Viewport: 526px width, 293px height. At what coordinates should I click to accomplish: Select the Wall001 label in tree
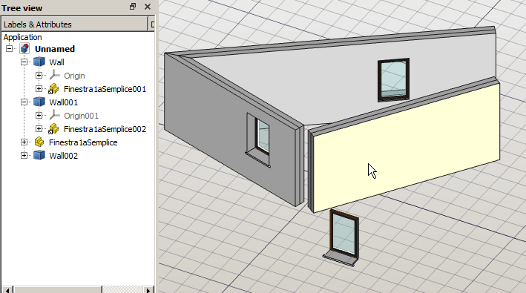pyautogui.click(x=63, y=102)
